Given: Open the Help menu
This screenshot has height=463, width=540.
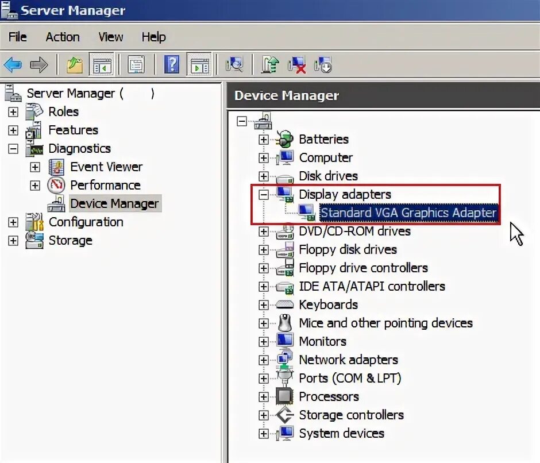Looking at the screenshot, I should pos(153,37).
